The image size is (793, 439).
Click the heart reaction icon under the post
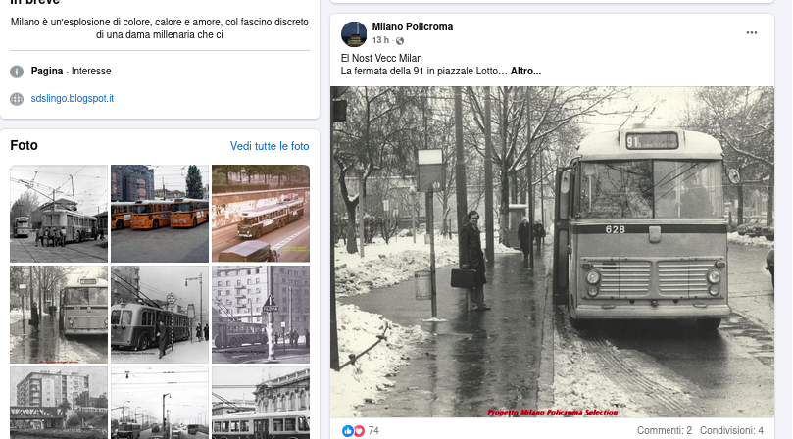tap(359, 431)
